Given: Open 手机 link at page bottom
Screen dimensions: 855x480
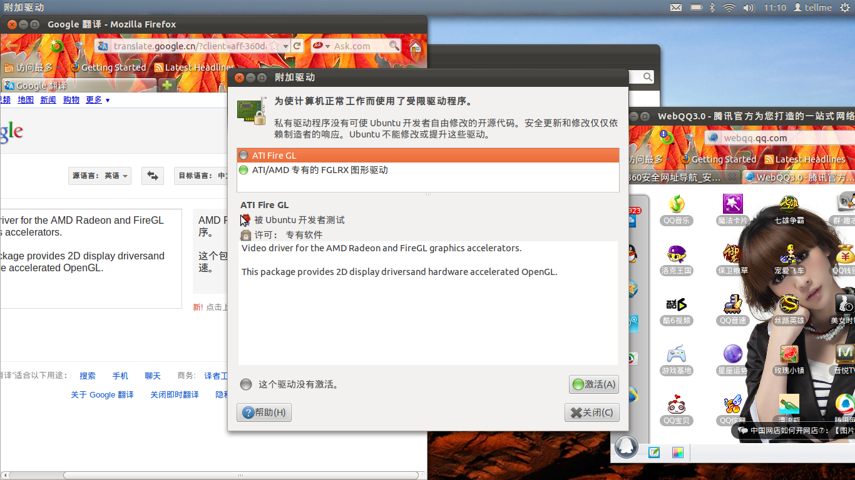Looking at the screenshot, I should (120, 376).
